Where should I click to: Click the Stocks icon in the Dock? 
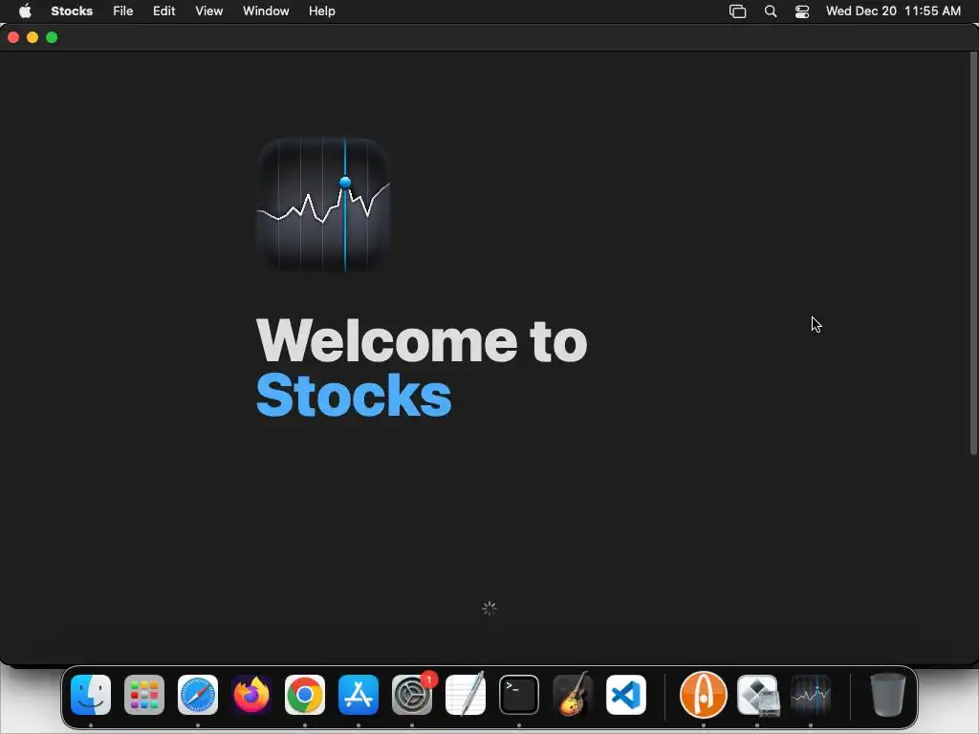point(811,695)
